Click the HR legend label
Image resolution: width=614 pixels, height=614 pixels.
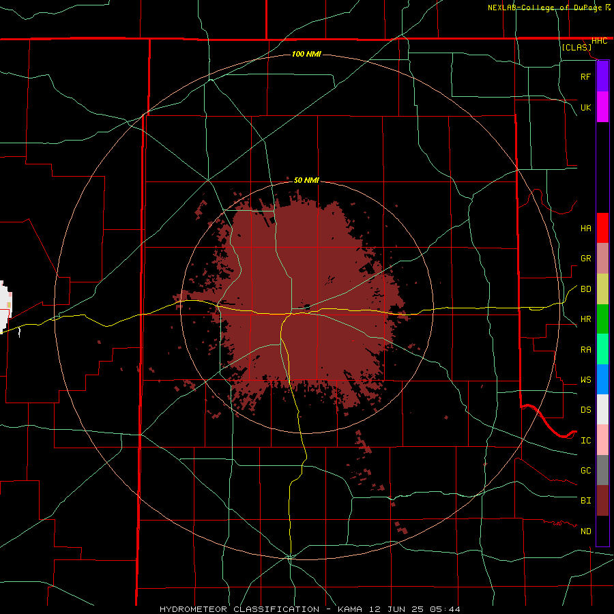(x=585, y=319)
